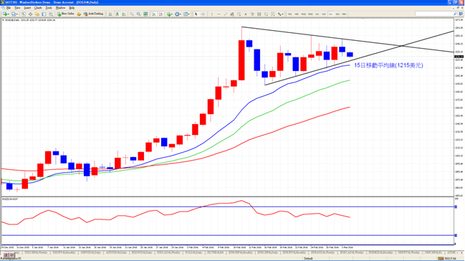Click the New Order button
This screenshot has height=261, width=465.
click(x=65, y=14)
